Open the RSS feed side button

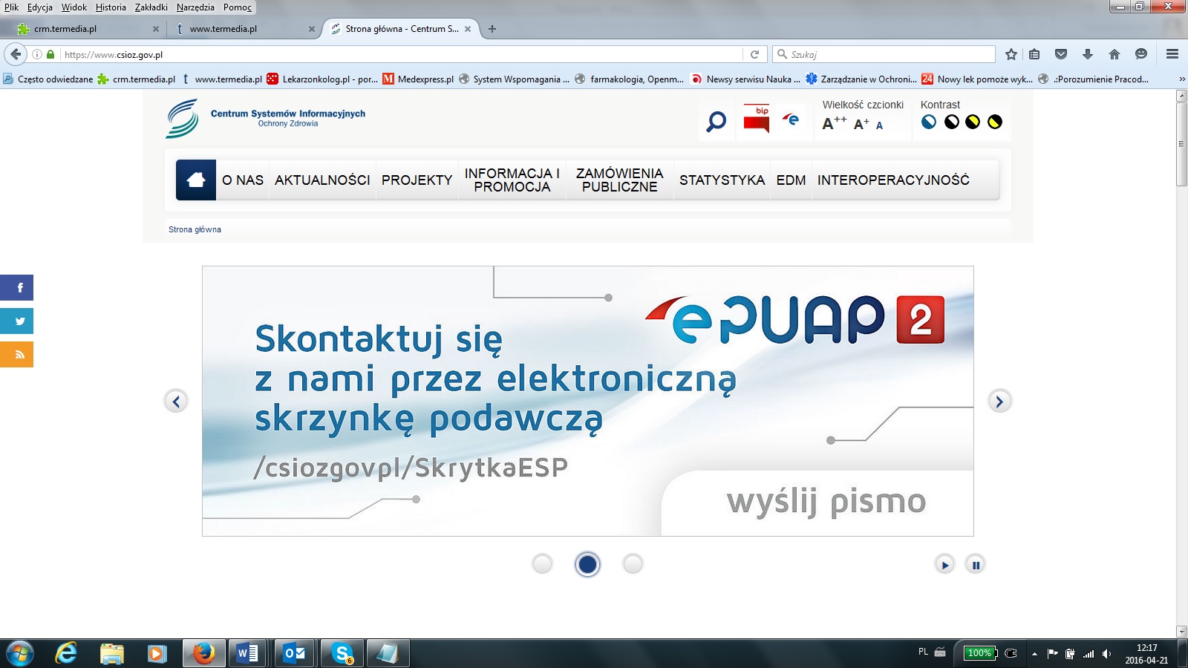click(x=17, y=355)
